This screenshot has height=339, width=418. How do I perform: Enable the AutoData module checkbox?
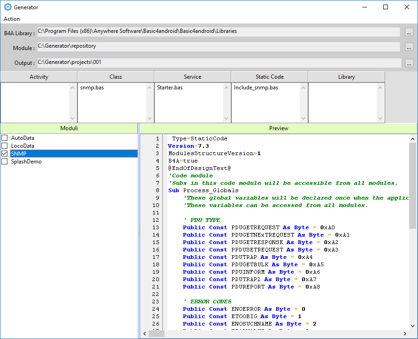pos(5,138)
